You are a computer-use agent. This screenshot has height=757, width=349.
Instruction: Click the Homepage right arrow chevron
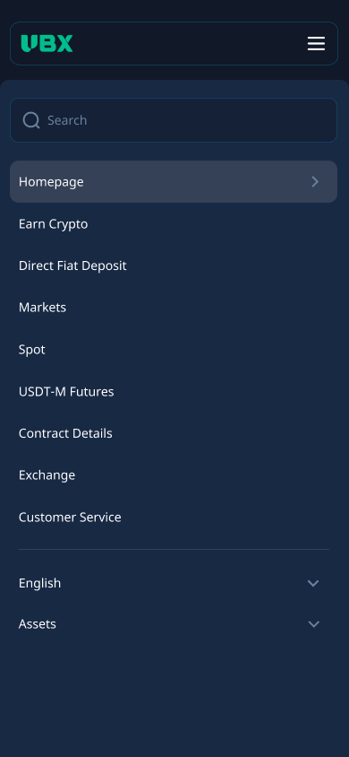(315, 181)
